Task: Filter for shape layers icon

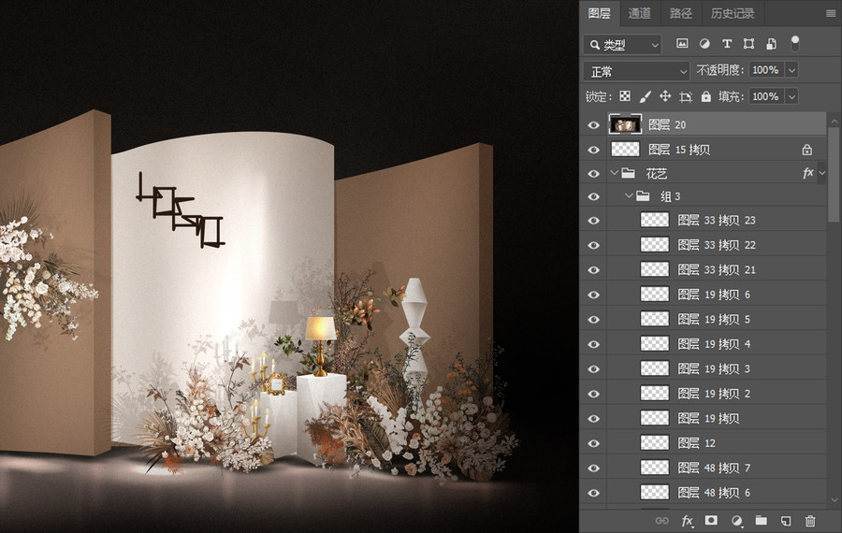Action: (x=748, y=43)
